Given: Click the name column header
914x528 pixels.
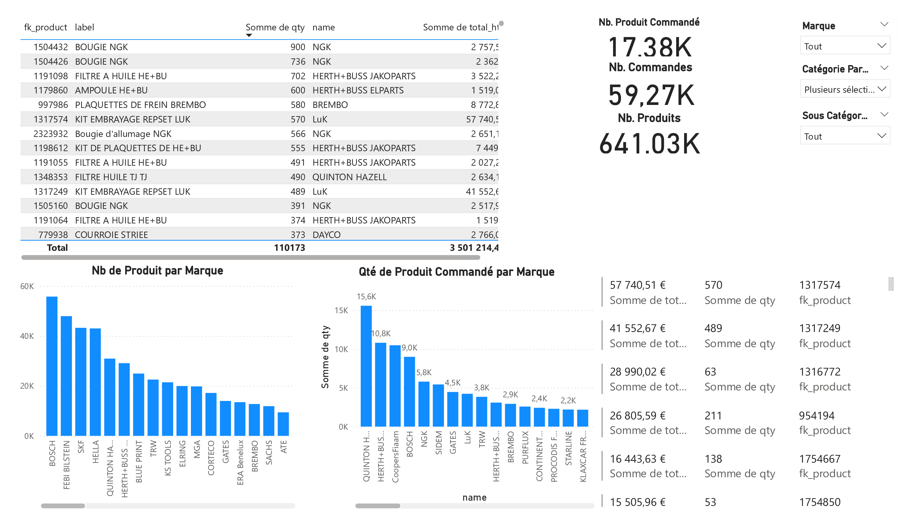Looking at the screenshot, I should (x=323, y=27).
